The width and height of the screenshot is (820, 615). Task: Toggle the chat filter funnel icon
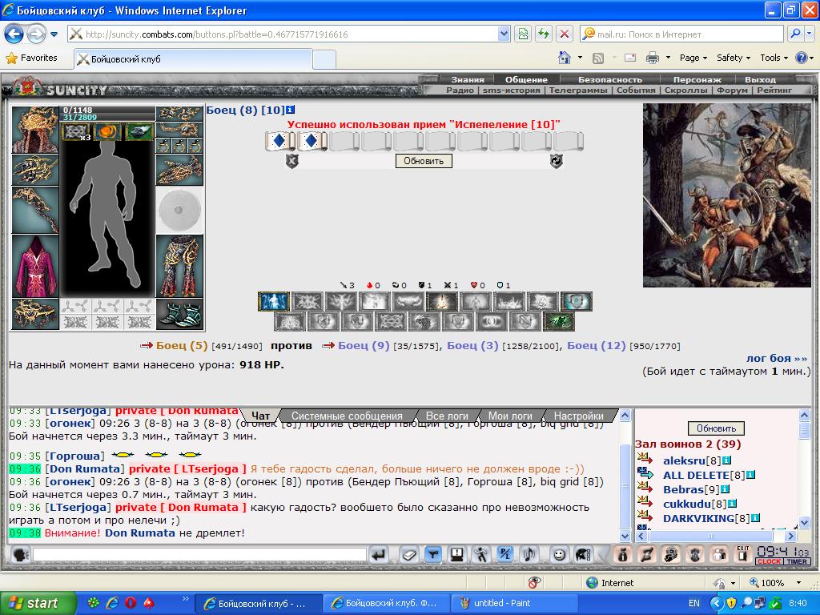pyautogui.click(x=433, y=554)
